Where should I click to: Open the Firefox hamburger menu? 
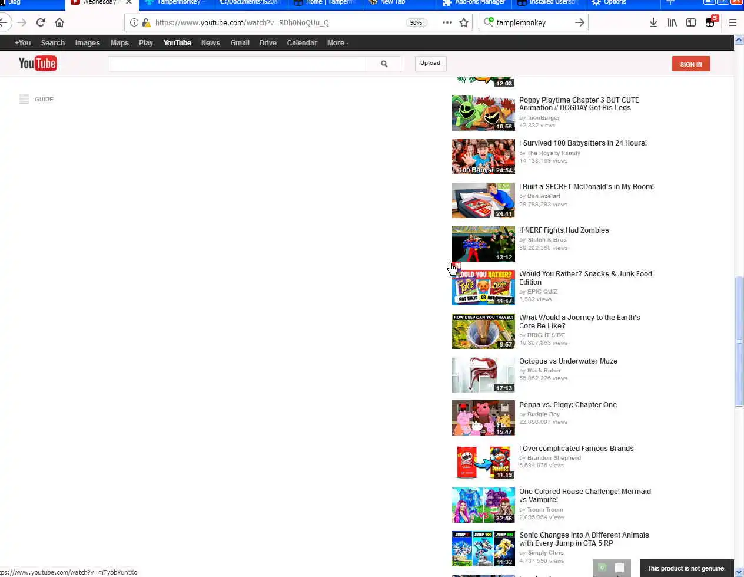[x=733, y=22]
